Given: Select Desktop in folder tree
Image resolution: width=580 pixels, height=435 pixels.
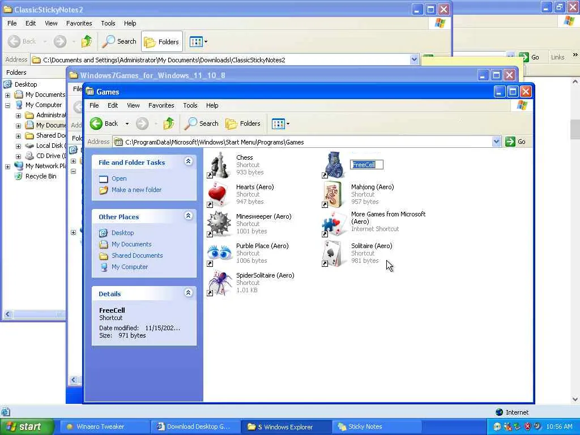Looking at the screenshot, I should [x=25, y=84].
